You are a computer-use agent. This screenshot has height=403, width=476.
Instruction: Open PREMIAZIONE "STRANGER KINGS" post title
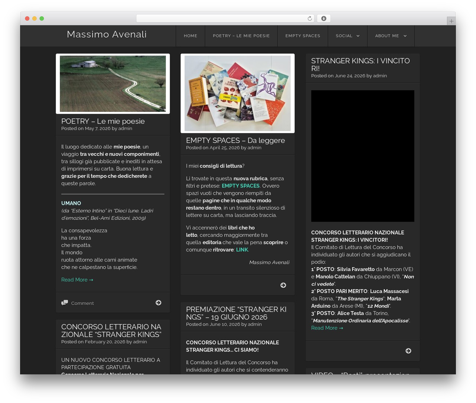click(x=236, y=313)
